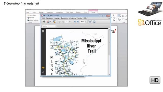Click the scroll up arrow in Adobe Reader
Image resolution: width=163 pixels, height=92 pixels.
(109, 29)
